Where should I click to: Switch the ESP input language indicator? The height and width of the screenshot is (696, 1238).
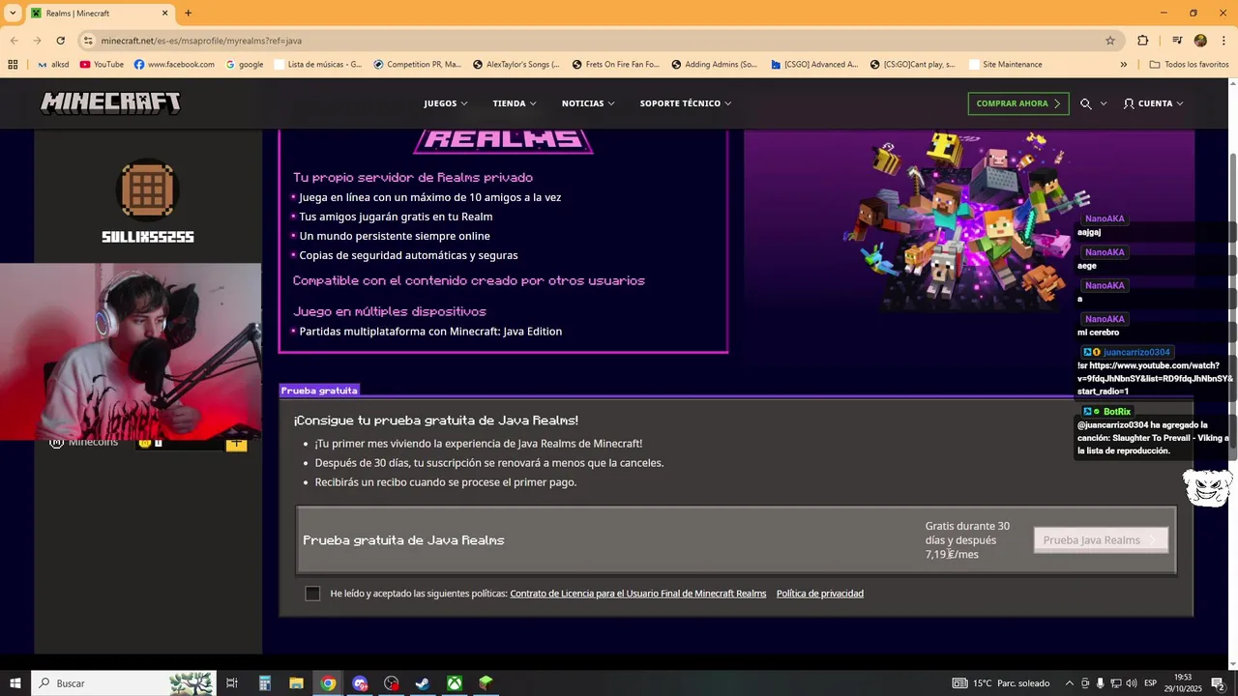coord(1151,683)
